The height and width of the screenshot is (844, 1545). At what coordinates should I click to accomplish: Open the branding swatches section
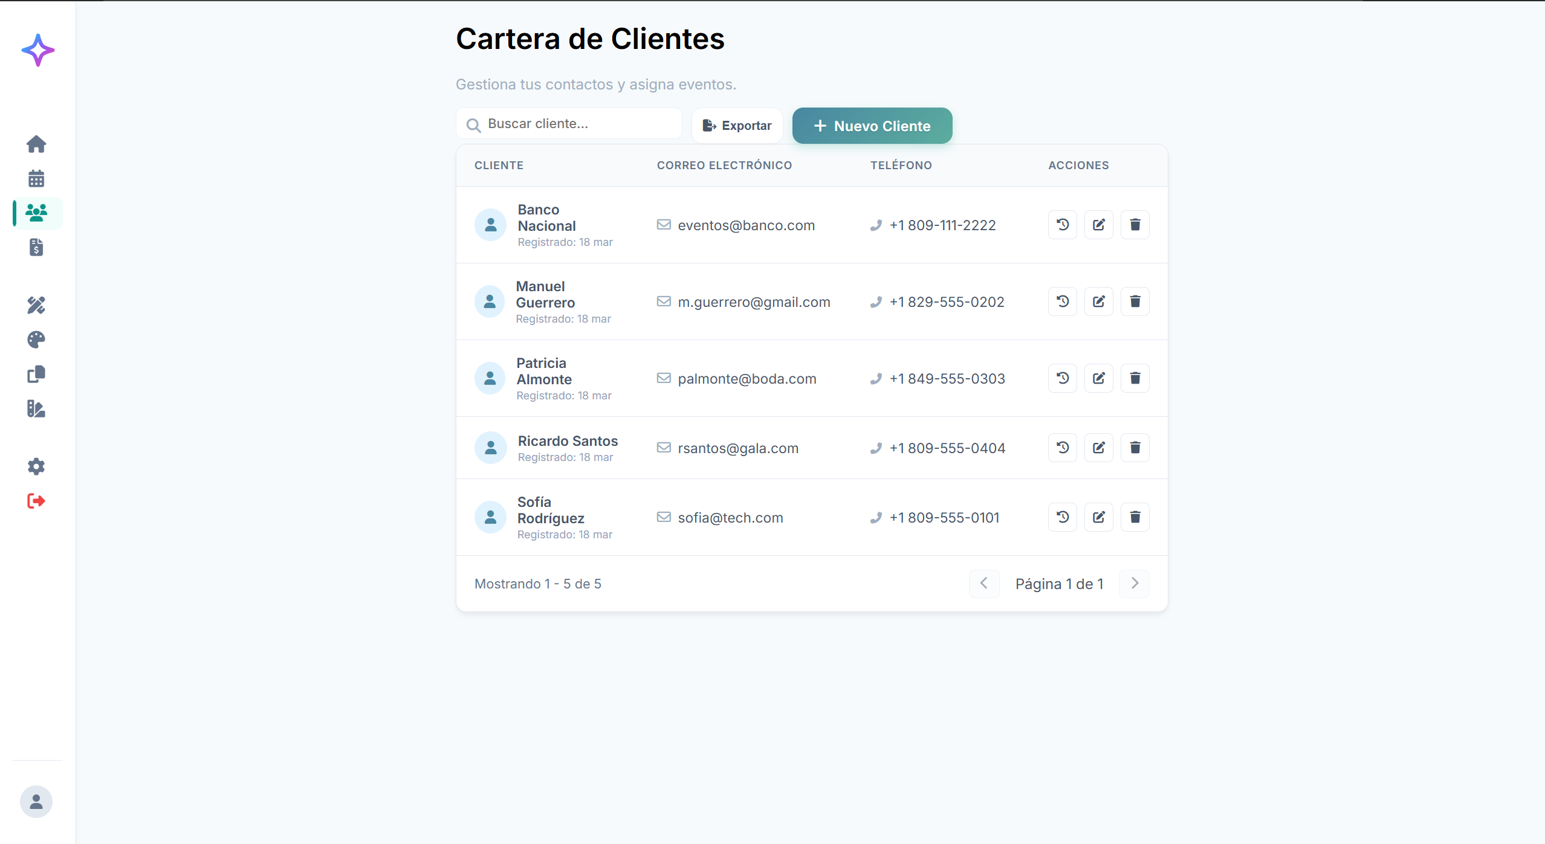36,408
